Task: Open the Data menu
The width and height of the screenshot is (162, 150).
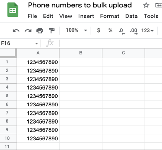Action: tap(131, 16)
